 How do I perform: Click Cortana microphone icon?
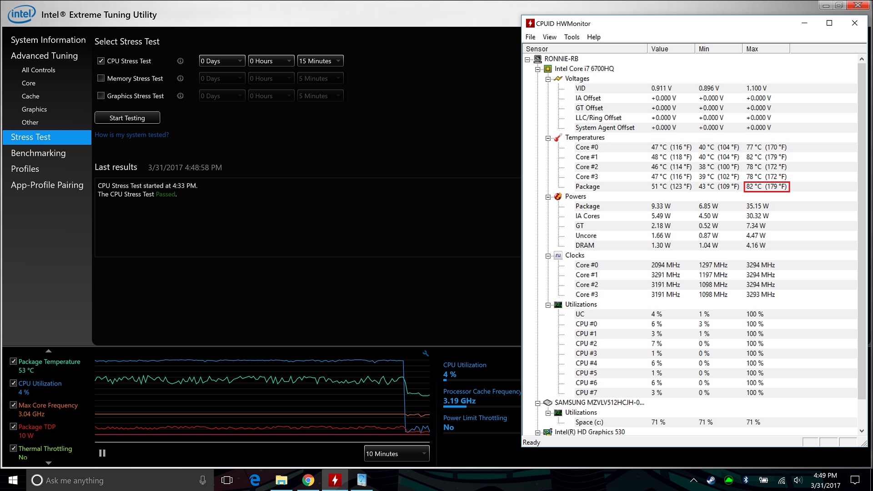tap(203, 480)
